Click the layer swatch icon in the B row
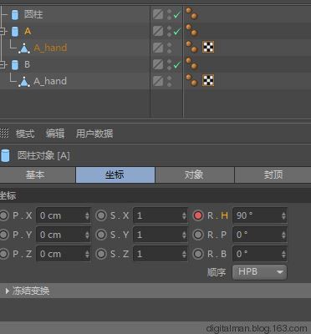The height and width of the screenshot is (334, 311). [x=158, y=64]
